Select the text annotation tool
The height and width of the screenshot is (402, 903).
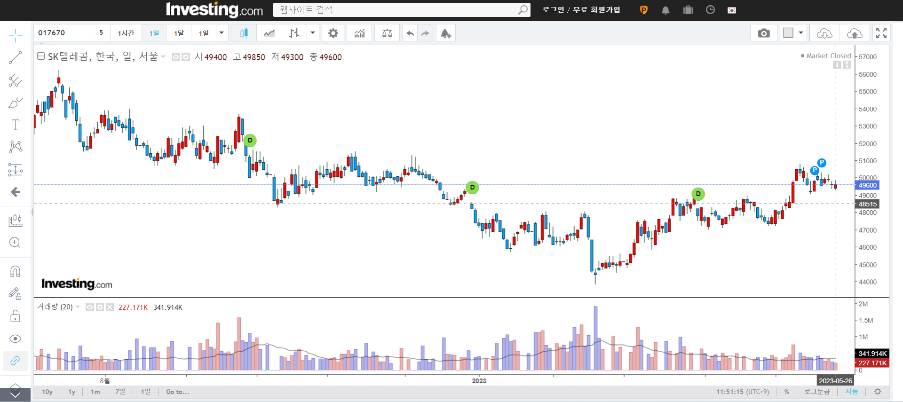coord(15,125)
